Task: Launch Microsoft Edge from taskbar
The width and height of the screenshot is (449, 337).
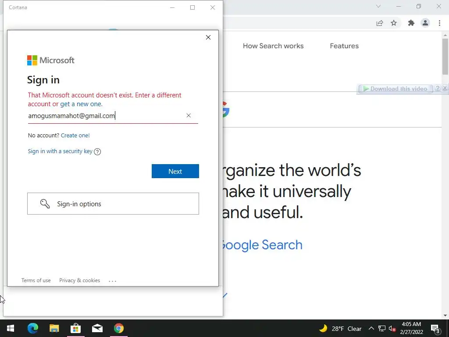Action: 32,328
